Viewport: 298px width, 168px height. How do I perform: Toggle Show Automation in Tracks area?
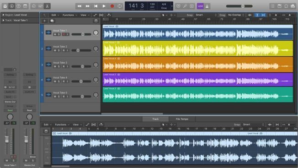coord(95,15)
